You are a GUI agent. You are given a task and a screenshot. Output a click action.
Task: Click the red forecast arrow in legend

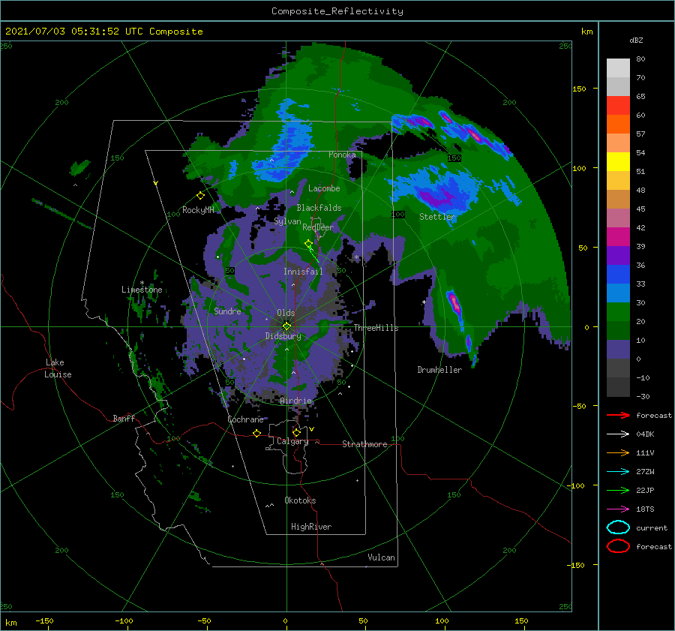point(618,415)
